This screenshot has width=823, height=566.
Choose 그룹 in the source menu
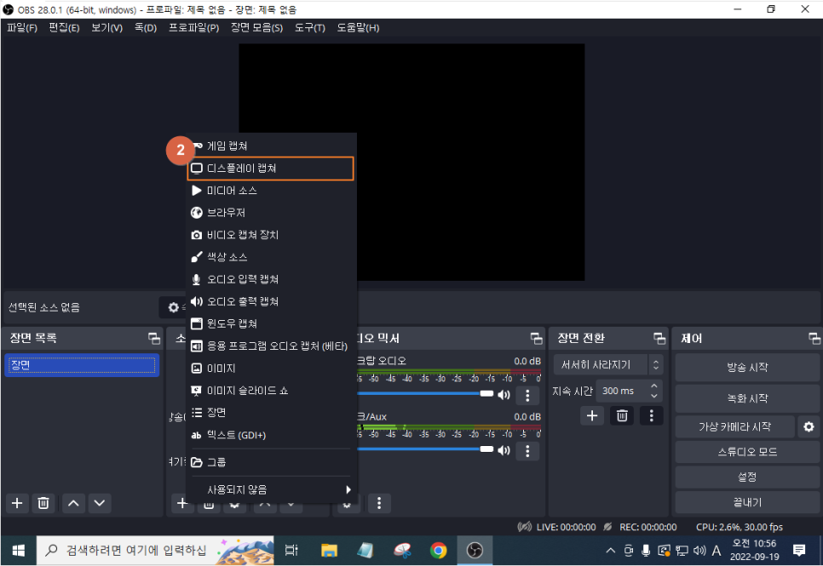(x=271, y=462)
